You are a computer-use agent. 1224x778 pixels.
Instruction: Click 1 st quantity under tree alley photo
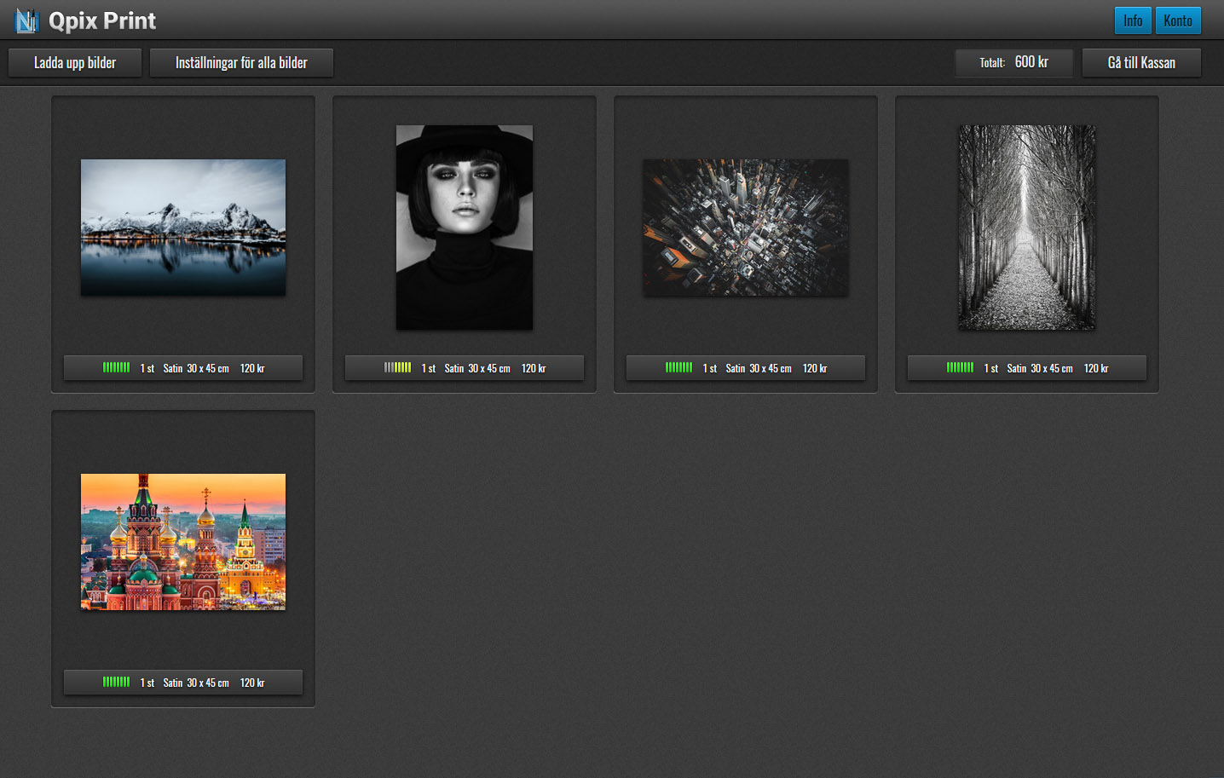pos(991,368)
